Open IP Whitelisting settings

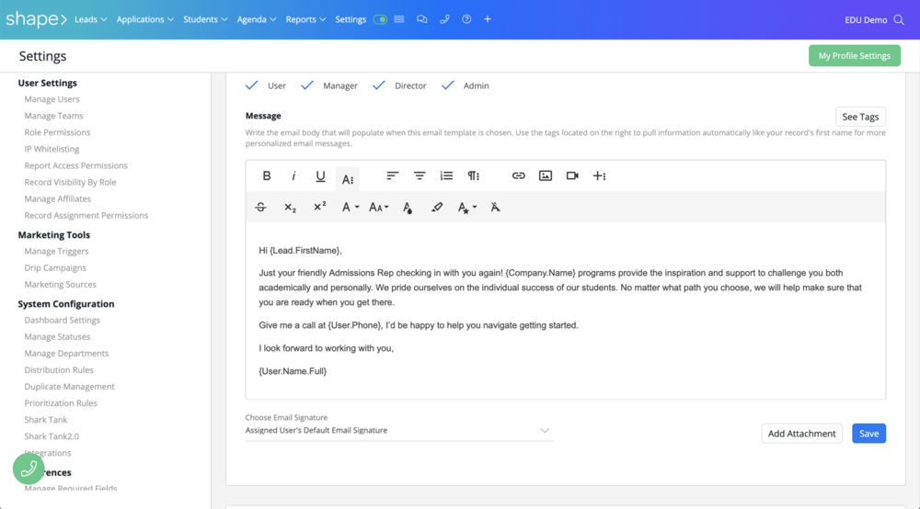[x=52, y=149]
